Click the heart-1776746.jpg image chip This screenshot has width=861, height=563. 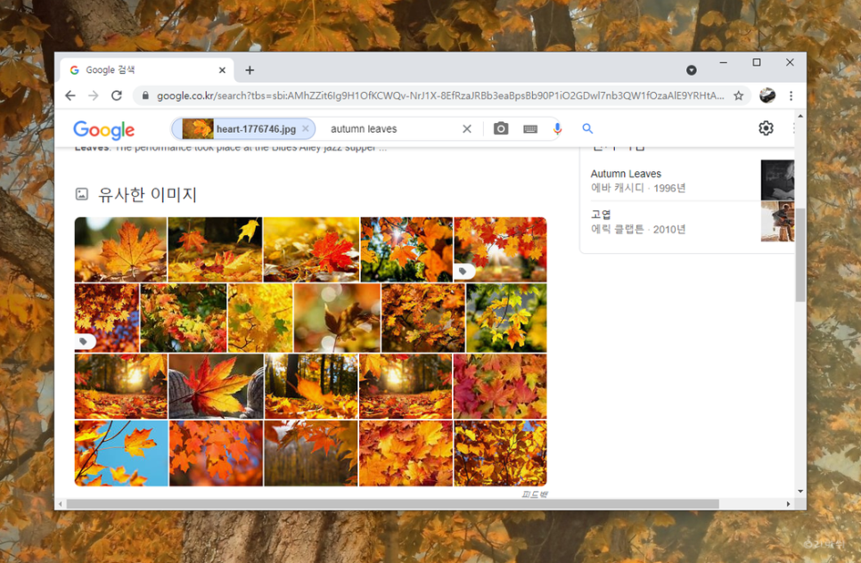(243, 128)
